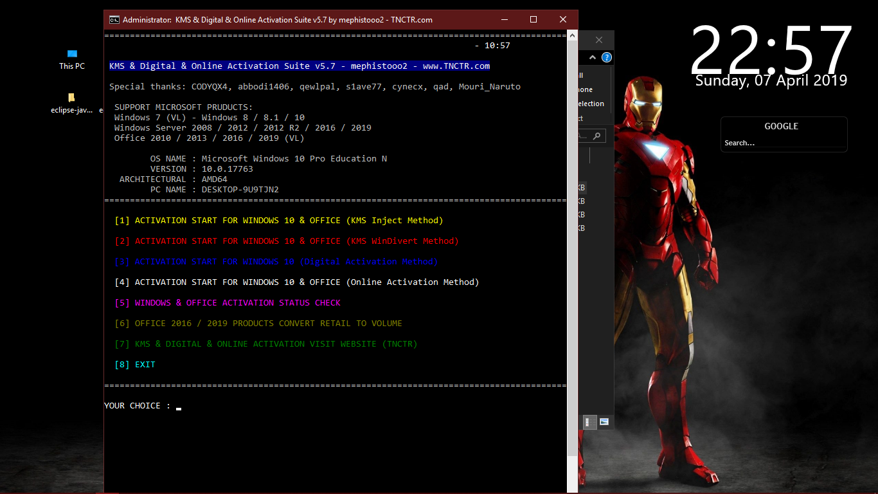Click the console scrollbar up arrow
Viewport: 878px width, 494px height.
[572, 35]
